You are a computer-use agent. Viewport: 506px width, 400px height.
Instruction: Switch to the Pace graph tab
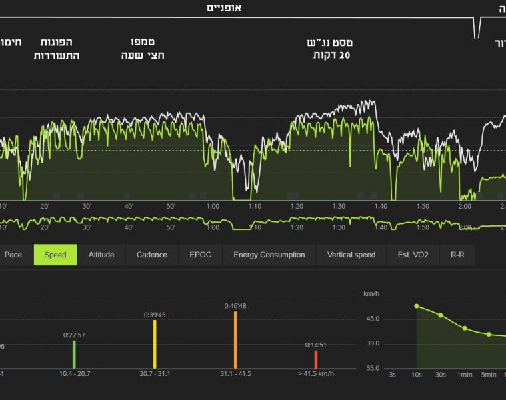13,255
